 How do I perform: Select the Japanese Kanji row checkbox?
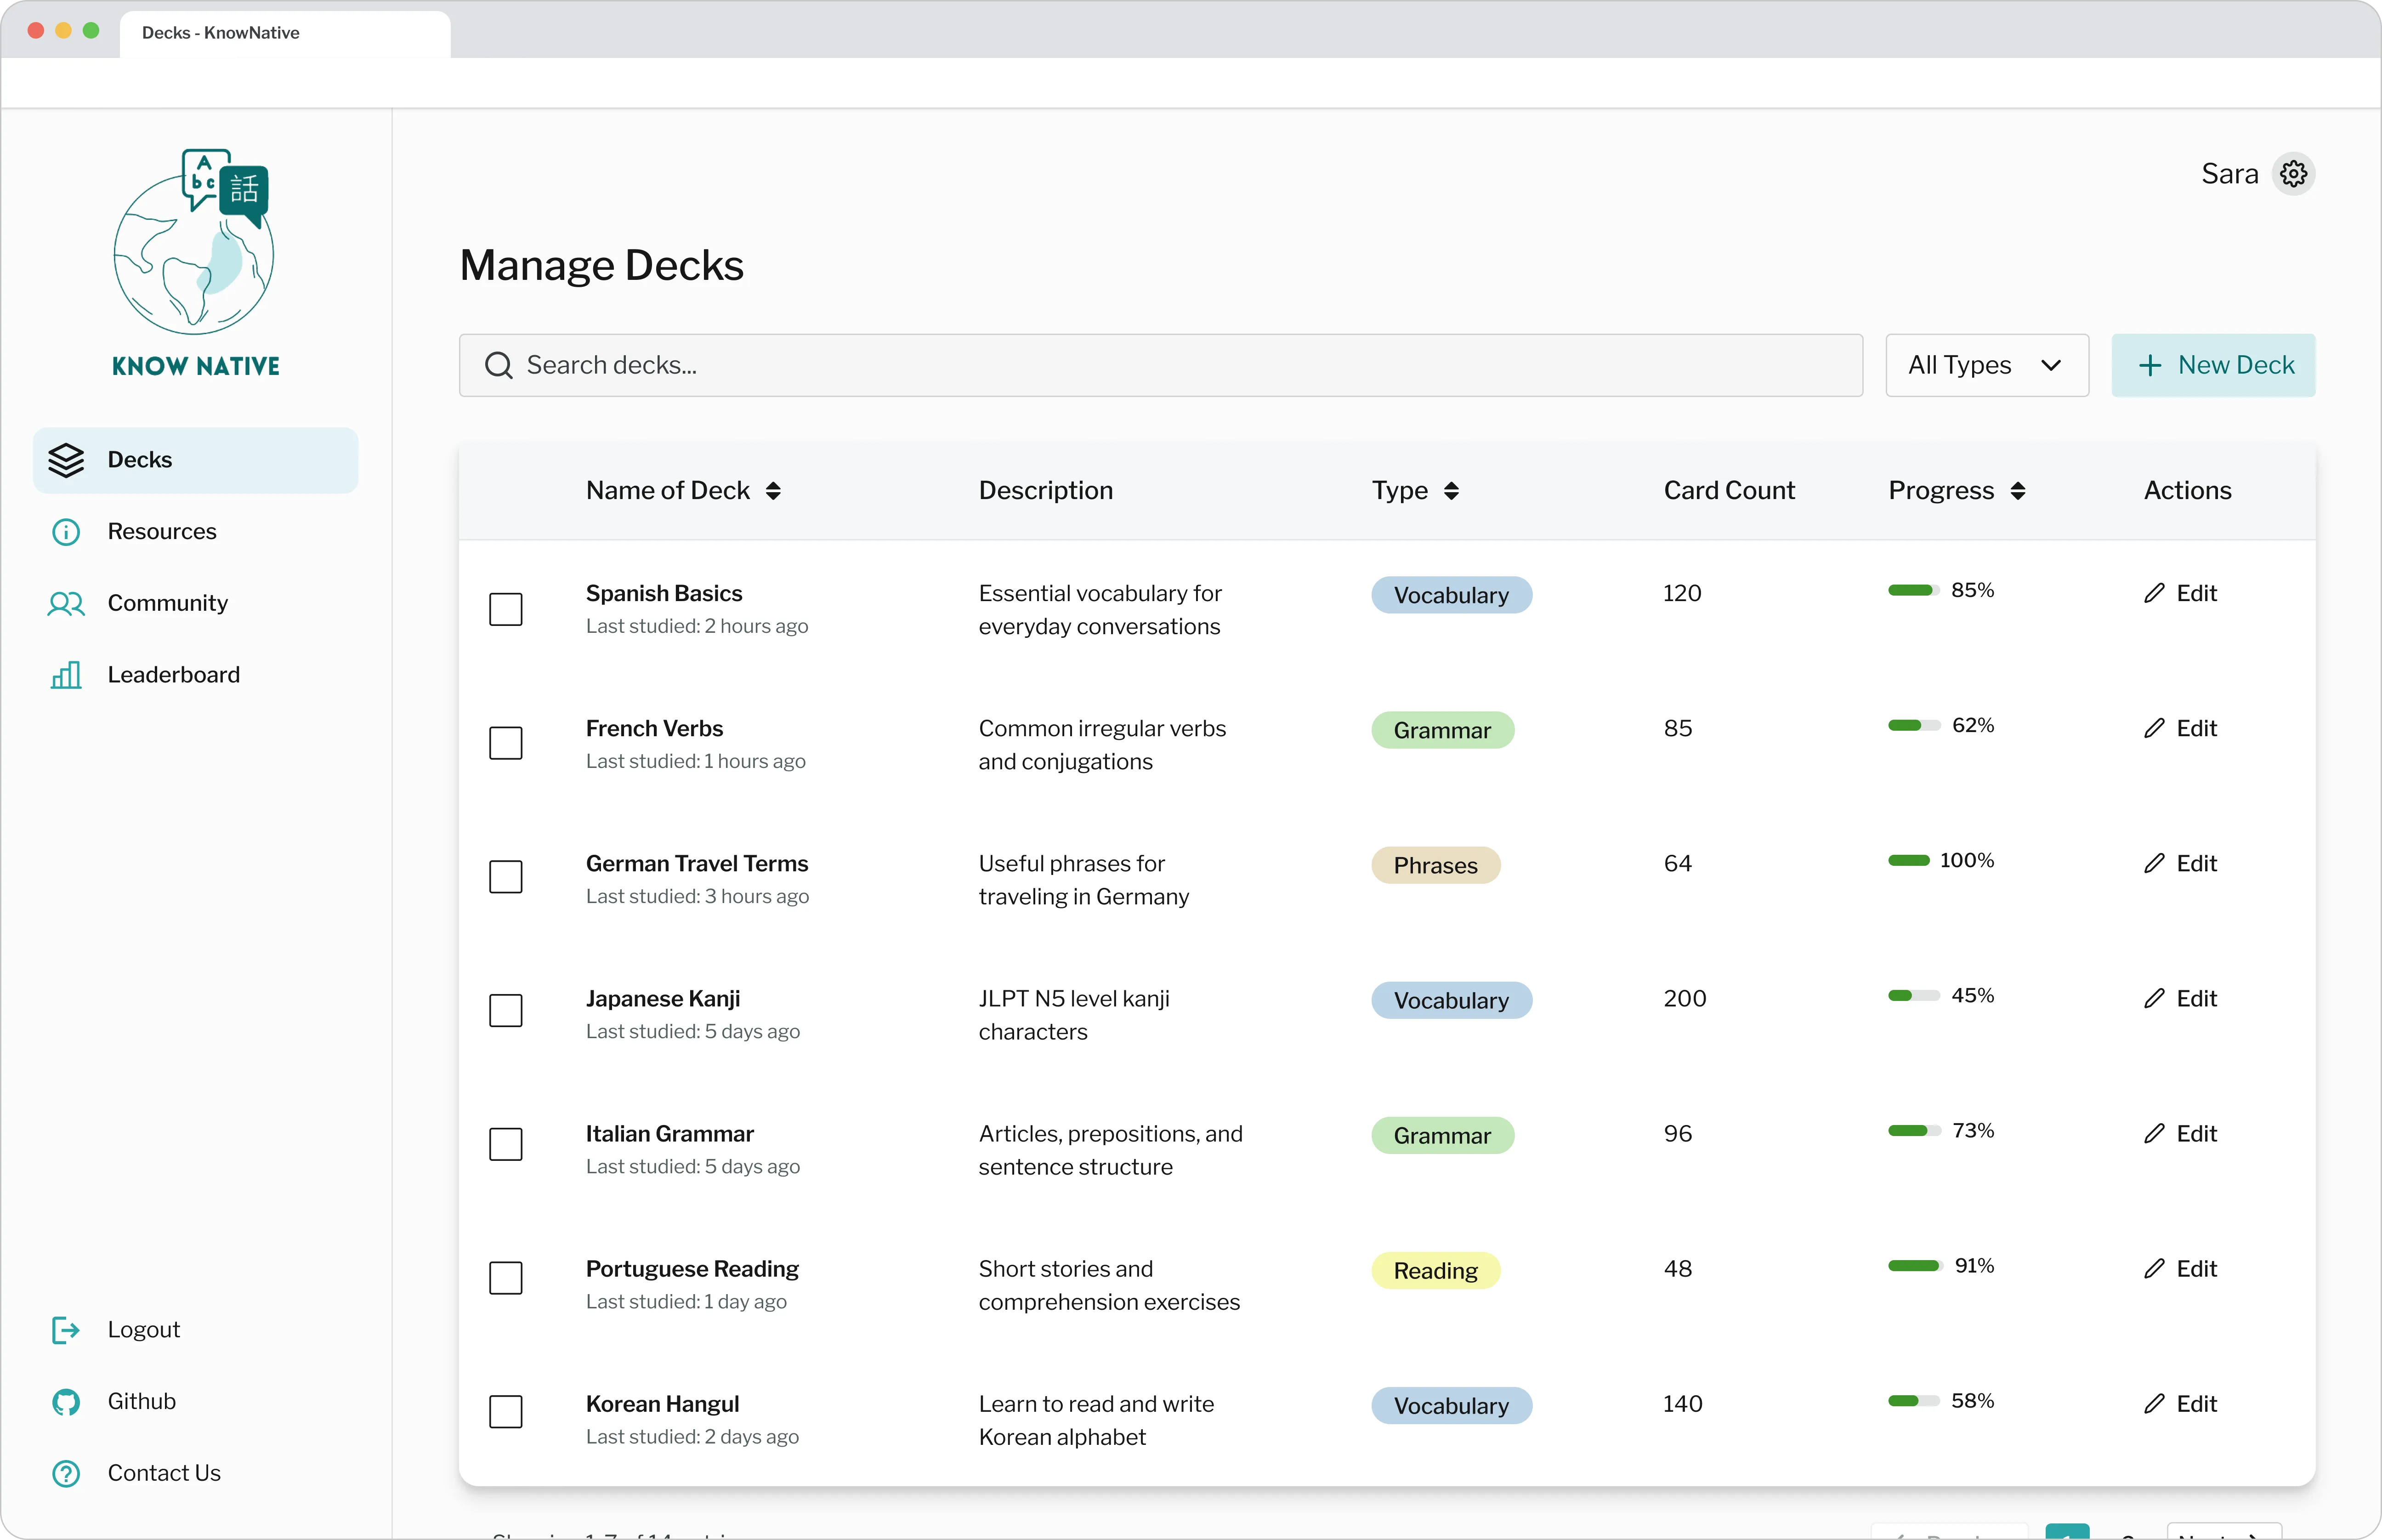(x=506, y=1010)
